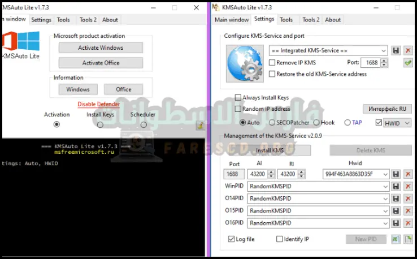This screenshot has height=259, width=417.
Task: Click the green icon right of New PID
Action: click(396, 239)
